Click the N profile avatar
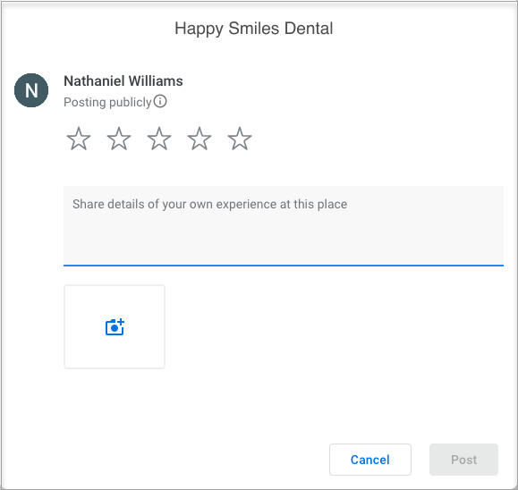518x490 pixels. (x=31, y=90)
